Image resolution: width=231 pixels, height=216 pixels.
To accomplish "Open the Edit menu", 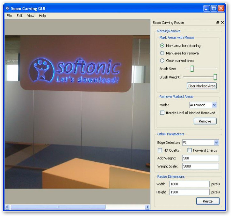I will click(19, 16).
